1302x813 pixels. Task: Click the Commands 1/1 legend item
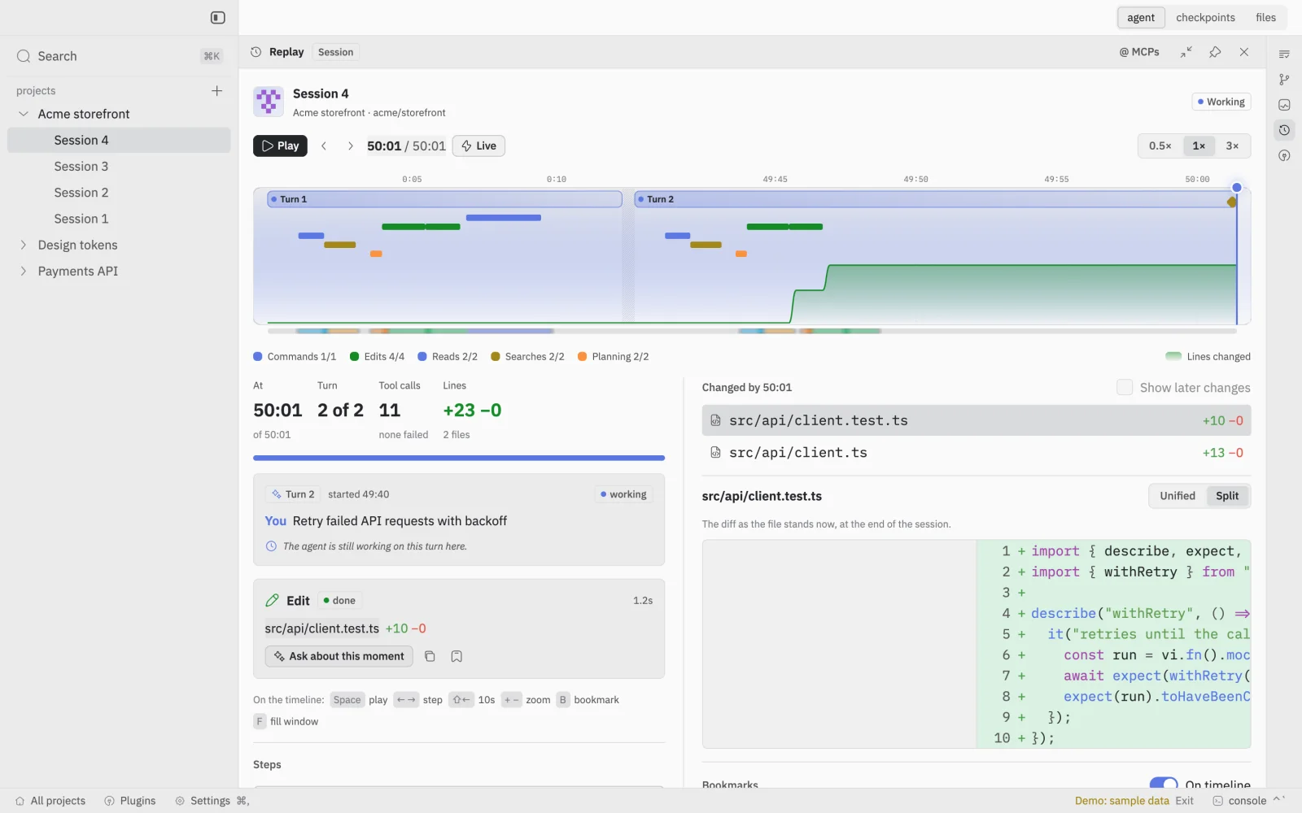295,356
